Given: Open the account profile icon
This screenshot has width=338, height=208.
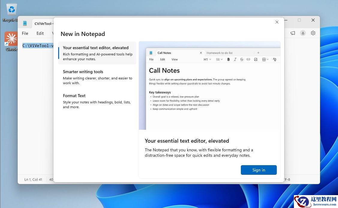Looking at the screenshot, I should click(x=303, y=33).
